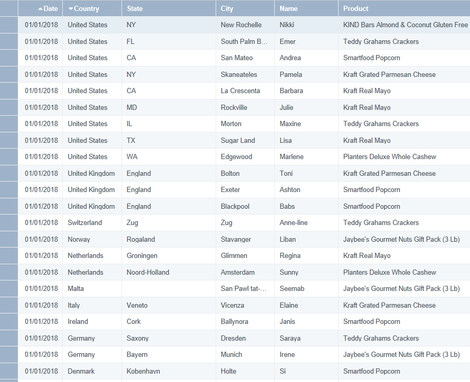
Task: Select country cell 'Norway'
Action: 92,239
